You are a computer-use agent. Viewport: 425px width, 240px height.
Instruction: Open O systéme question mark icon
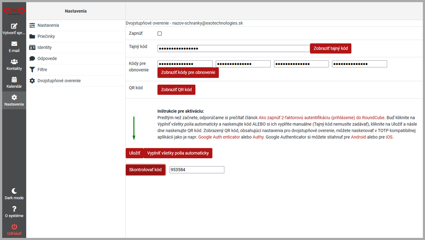click(x=14, y=209)
